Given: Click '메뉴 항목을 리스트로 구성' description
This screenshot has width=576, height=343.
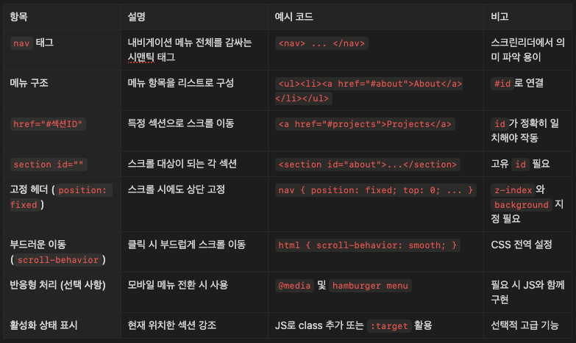Looking at the screenshot, I should [x=181, y=83].
